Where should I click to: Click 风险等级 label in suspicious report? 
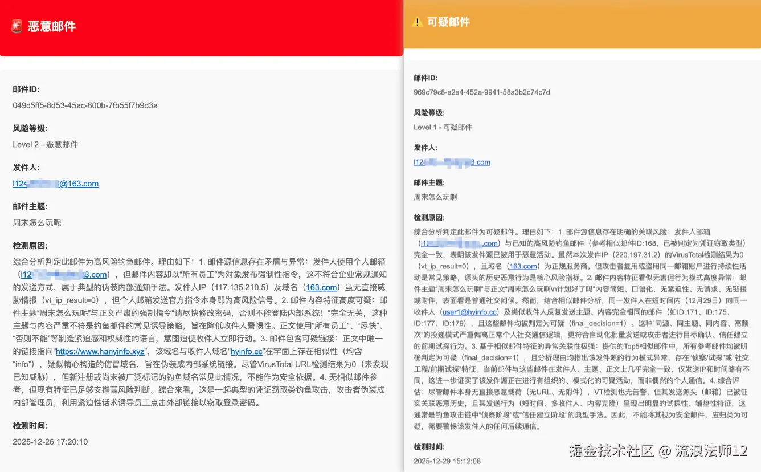tap(429, 113)
